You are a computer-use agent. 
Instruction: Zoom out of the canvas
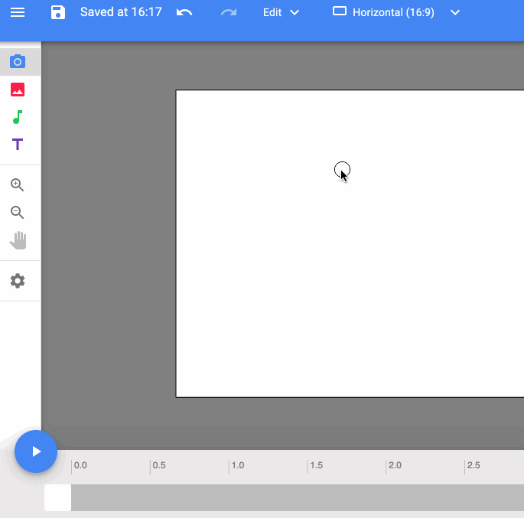(x=17, y=212)
